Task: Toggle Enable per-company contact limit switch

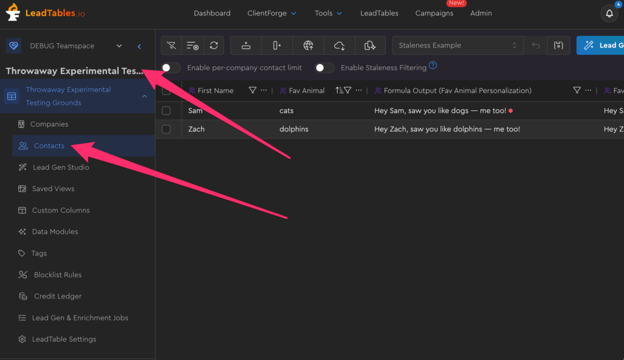Action: click(171, 68)
